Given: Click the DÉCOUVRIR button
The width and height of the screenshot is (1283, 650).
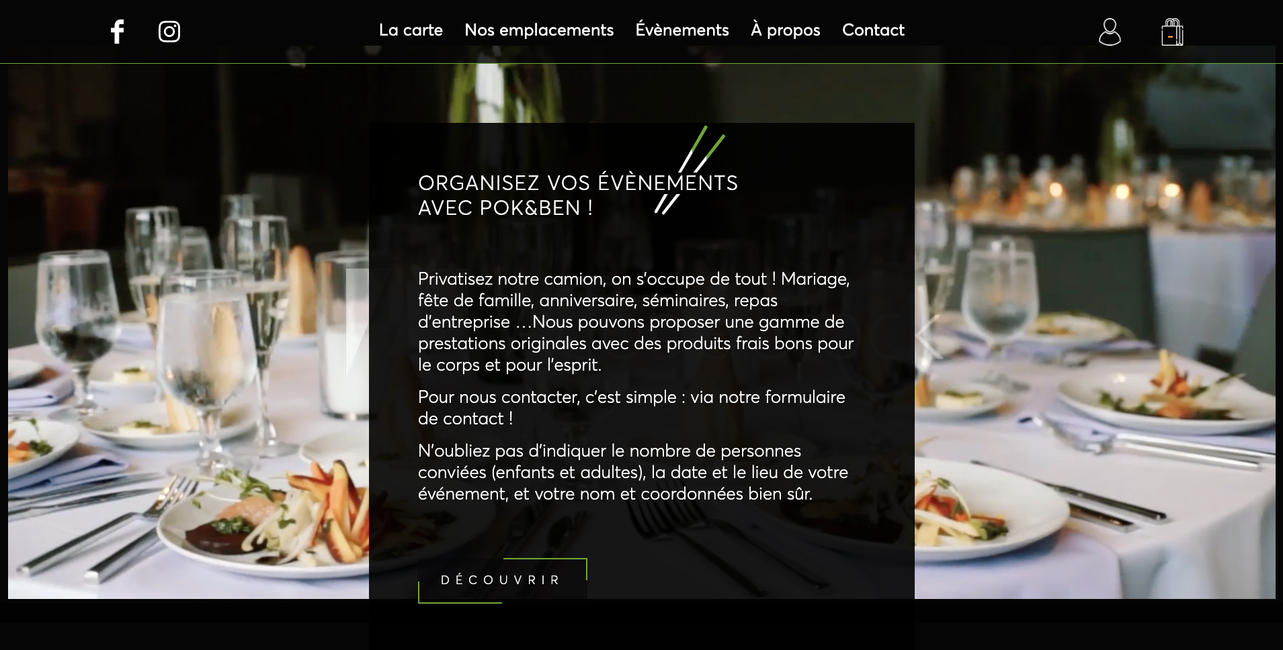Looking at the screenshot, I should 502,580.
